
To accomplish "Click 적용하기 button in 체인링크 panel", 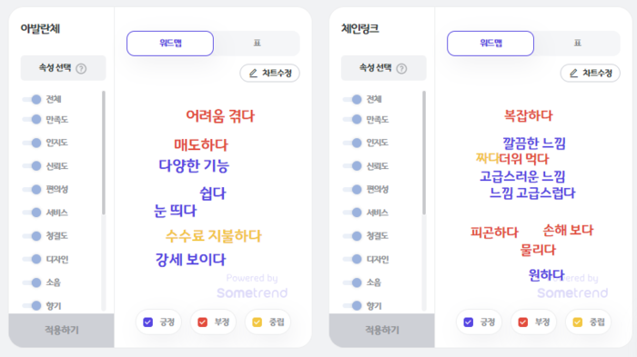I will [x=382, y=330].
